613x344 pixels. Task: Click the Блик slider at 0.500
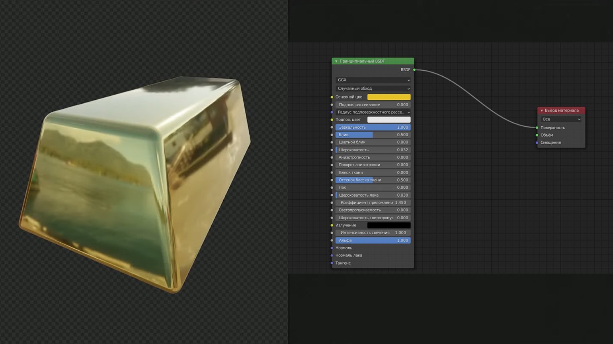click(x=373, y=135)
